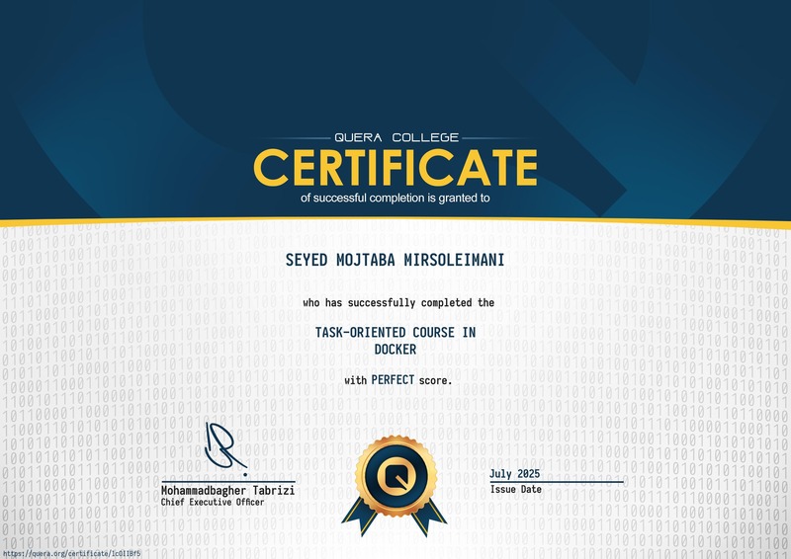The width and height of the screenshot is (791, 559).
Task: Click the word 'score.' after PERFECT
Action: click(x=435, y=380)
